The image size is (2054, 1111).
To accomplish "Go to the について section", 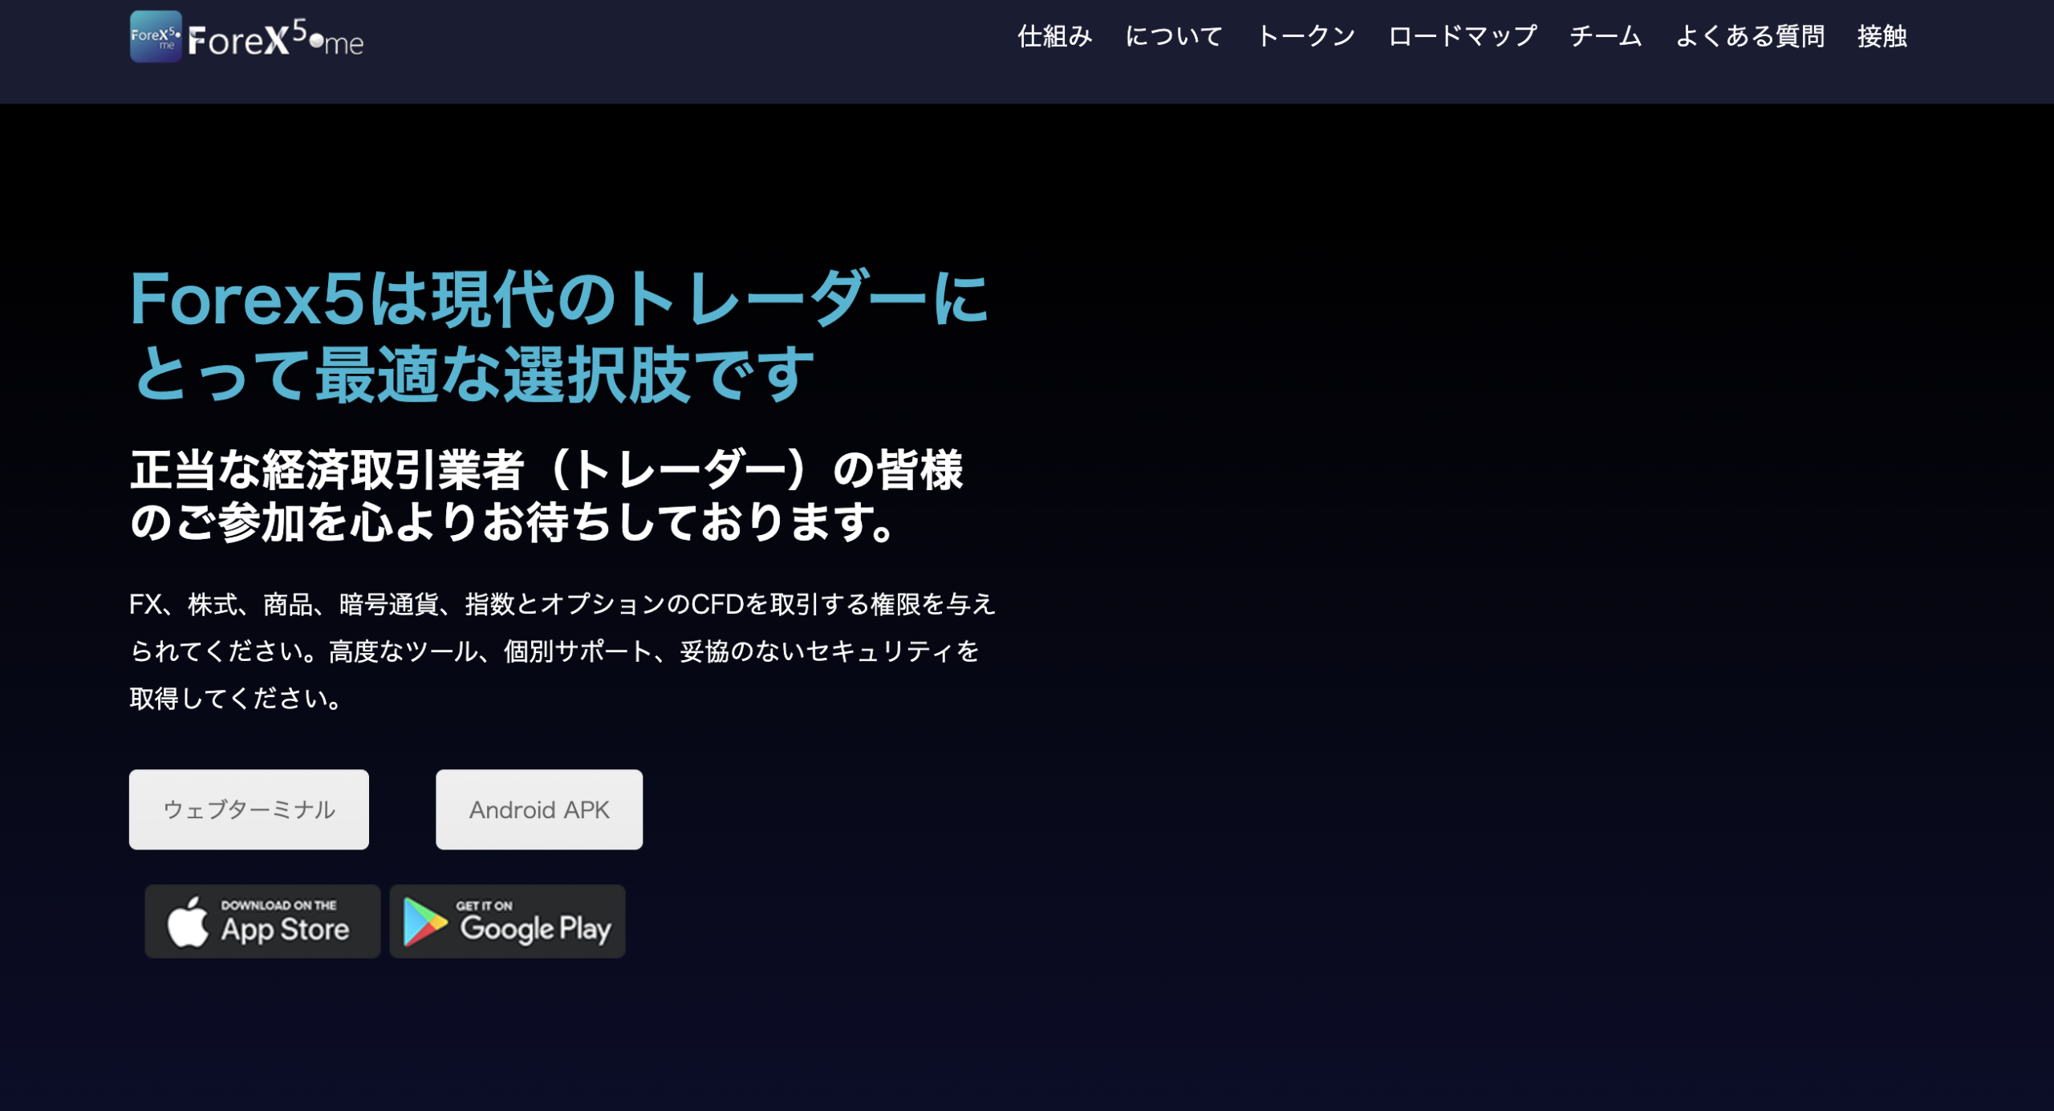I will coord(1174,36).
